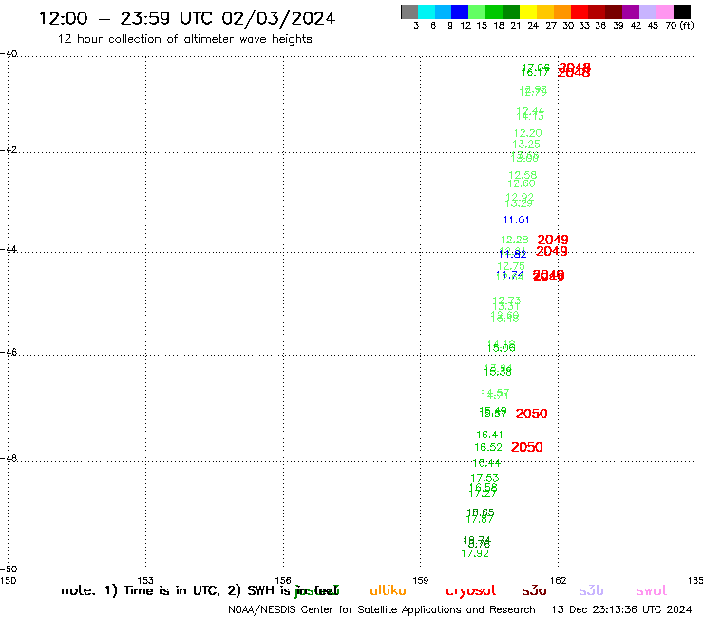The height and width of the screenshot is (618, 703).
Task: Click the bright red legend swatch
Action: click(x=579, y=11)
